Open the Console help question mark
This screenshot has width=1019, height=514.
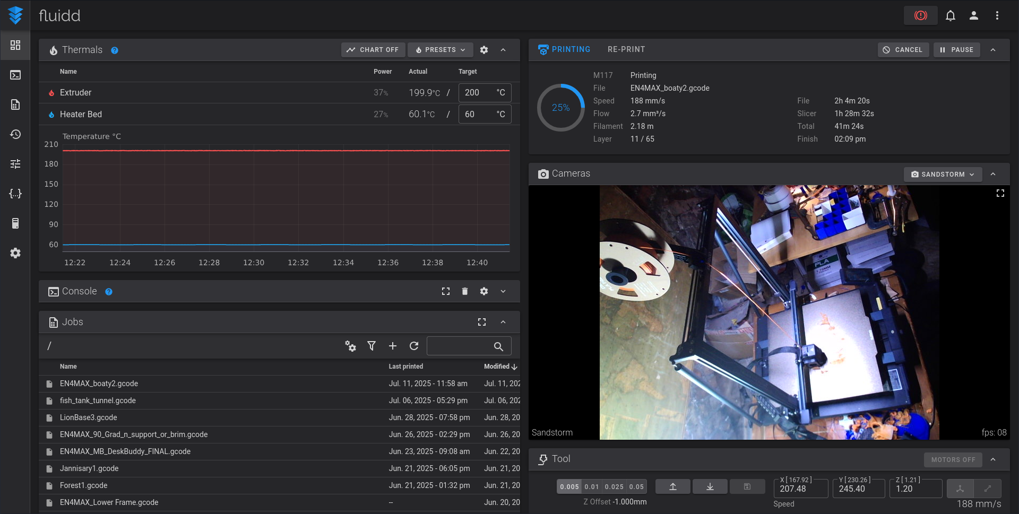109,292
